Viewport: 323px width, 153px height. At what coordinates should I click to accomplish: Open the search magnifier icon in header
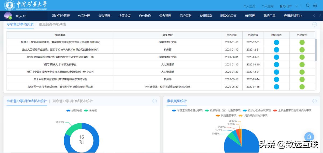point(308,6)
